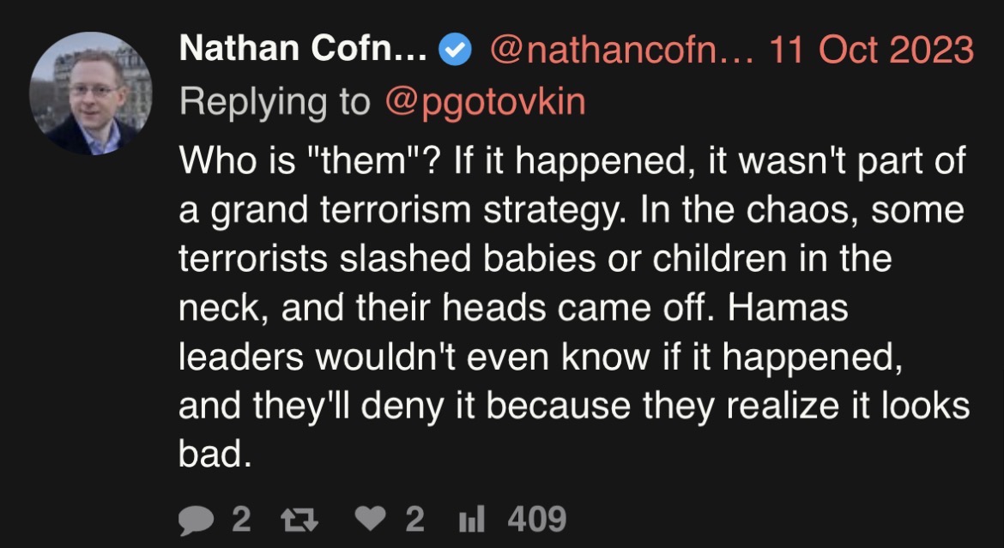Click the "Replying to" label

275,102
